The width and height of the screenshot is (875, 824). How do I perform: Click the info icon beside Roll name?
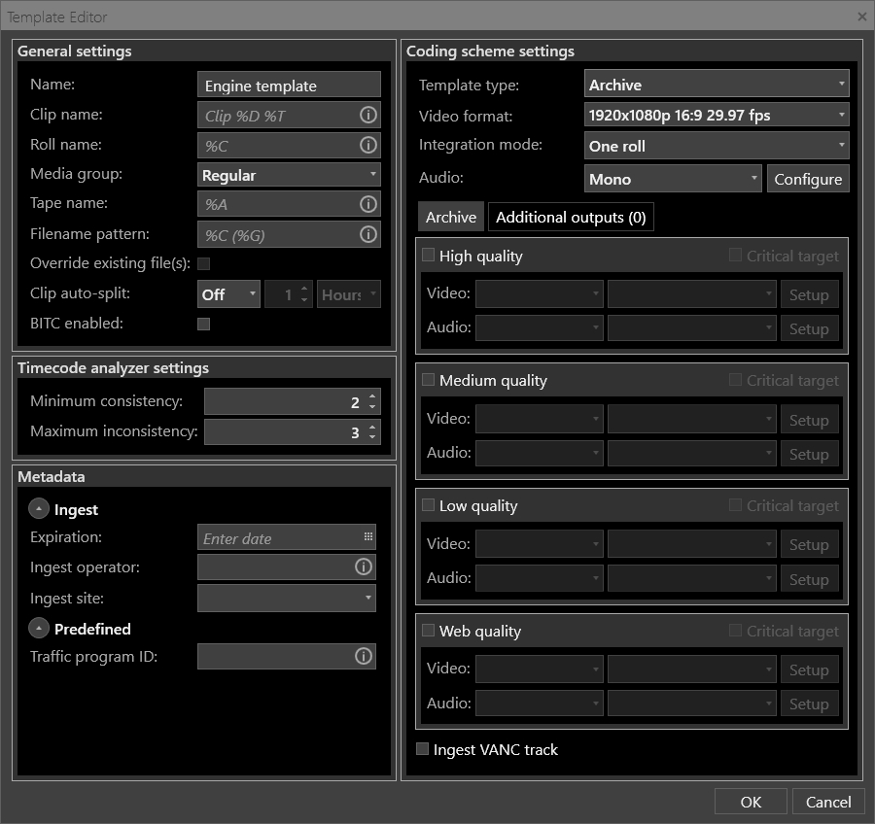tap(367, 145)
